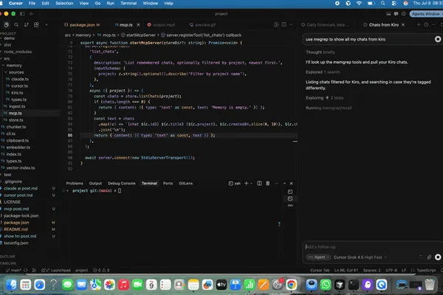Switch to the Problems panel tab

[x=75, y=183]
